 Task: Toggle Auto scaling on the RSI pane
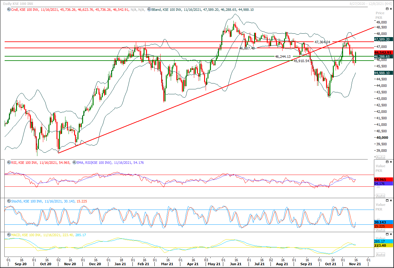[380, 196]
